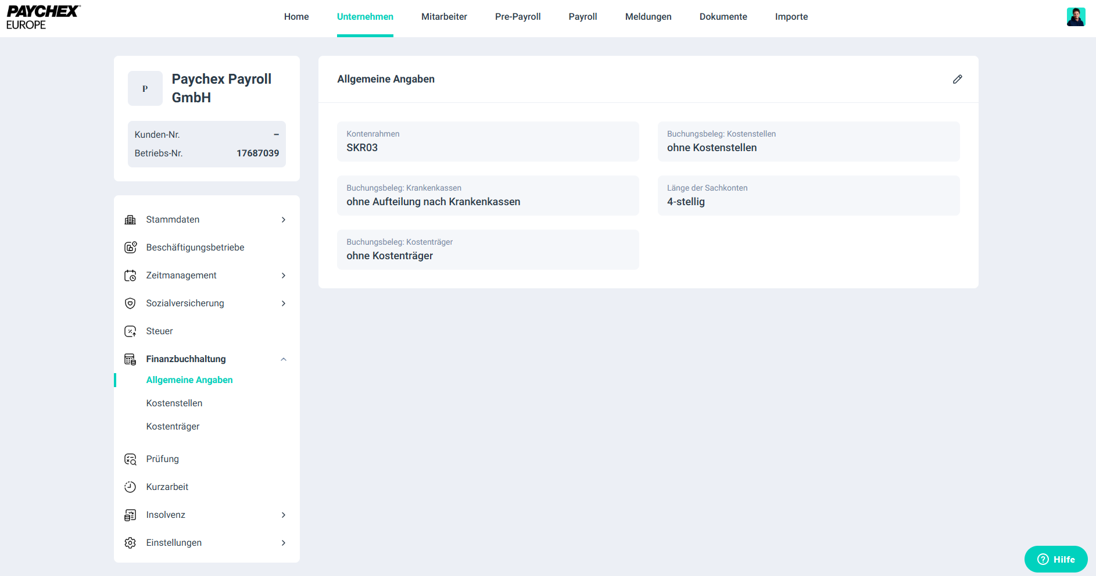Click the Beschäftigungsbetriebe icon in sidebar
Viewport: 1096px width, 576px height.
(130, 248)
